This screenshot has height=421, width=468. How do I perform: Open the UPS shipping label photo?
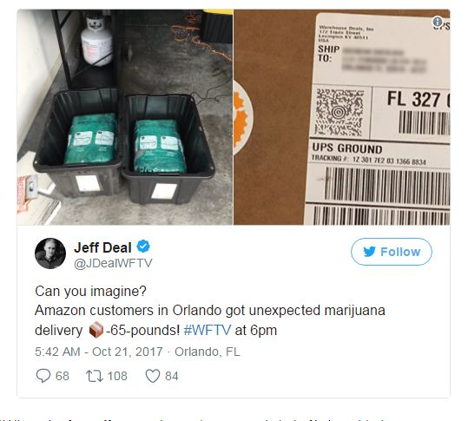342,117
